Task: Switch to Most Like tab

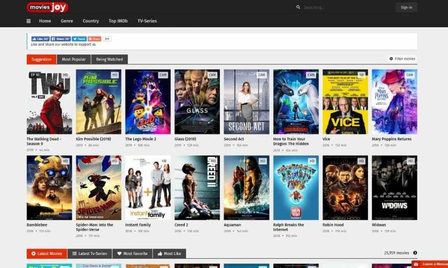Action: click(169, 253)
